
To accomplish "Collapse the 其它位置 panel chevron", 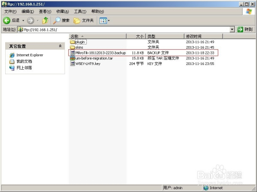I will coord(60,46).
